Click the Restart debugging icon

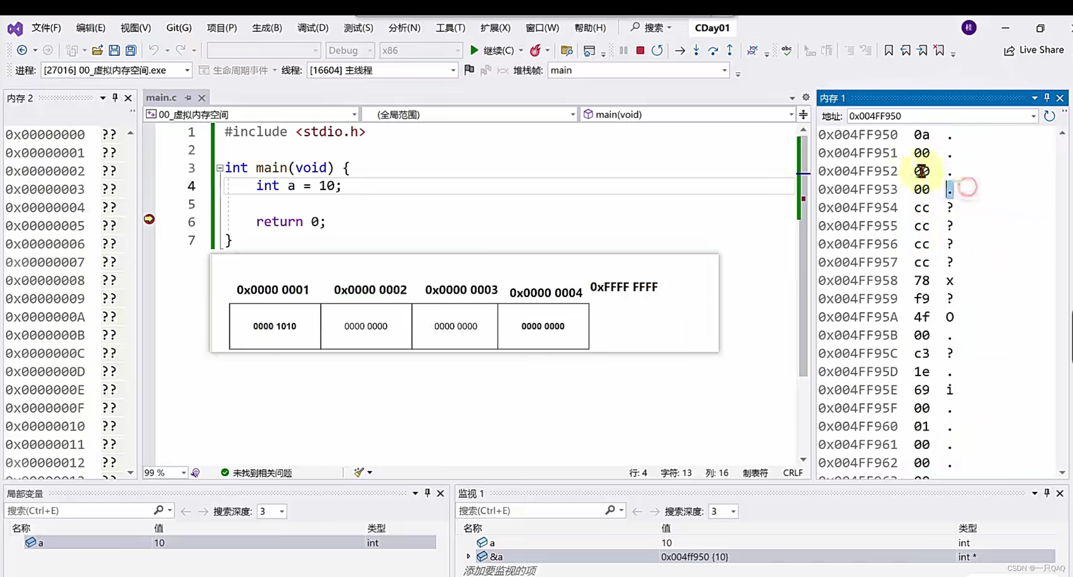pos(657,50)
